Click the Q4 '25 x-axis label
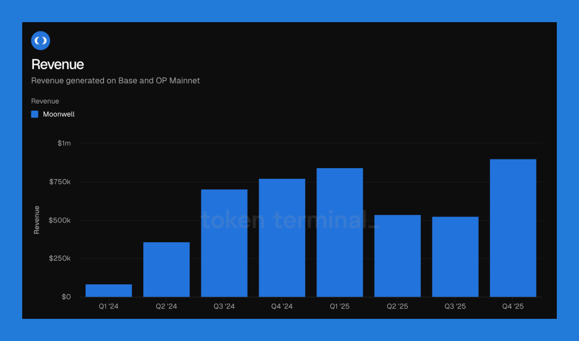This screenshot has height=341, width=579. pyautogui.click(x=513, y=307)
